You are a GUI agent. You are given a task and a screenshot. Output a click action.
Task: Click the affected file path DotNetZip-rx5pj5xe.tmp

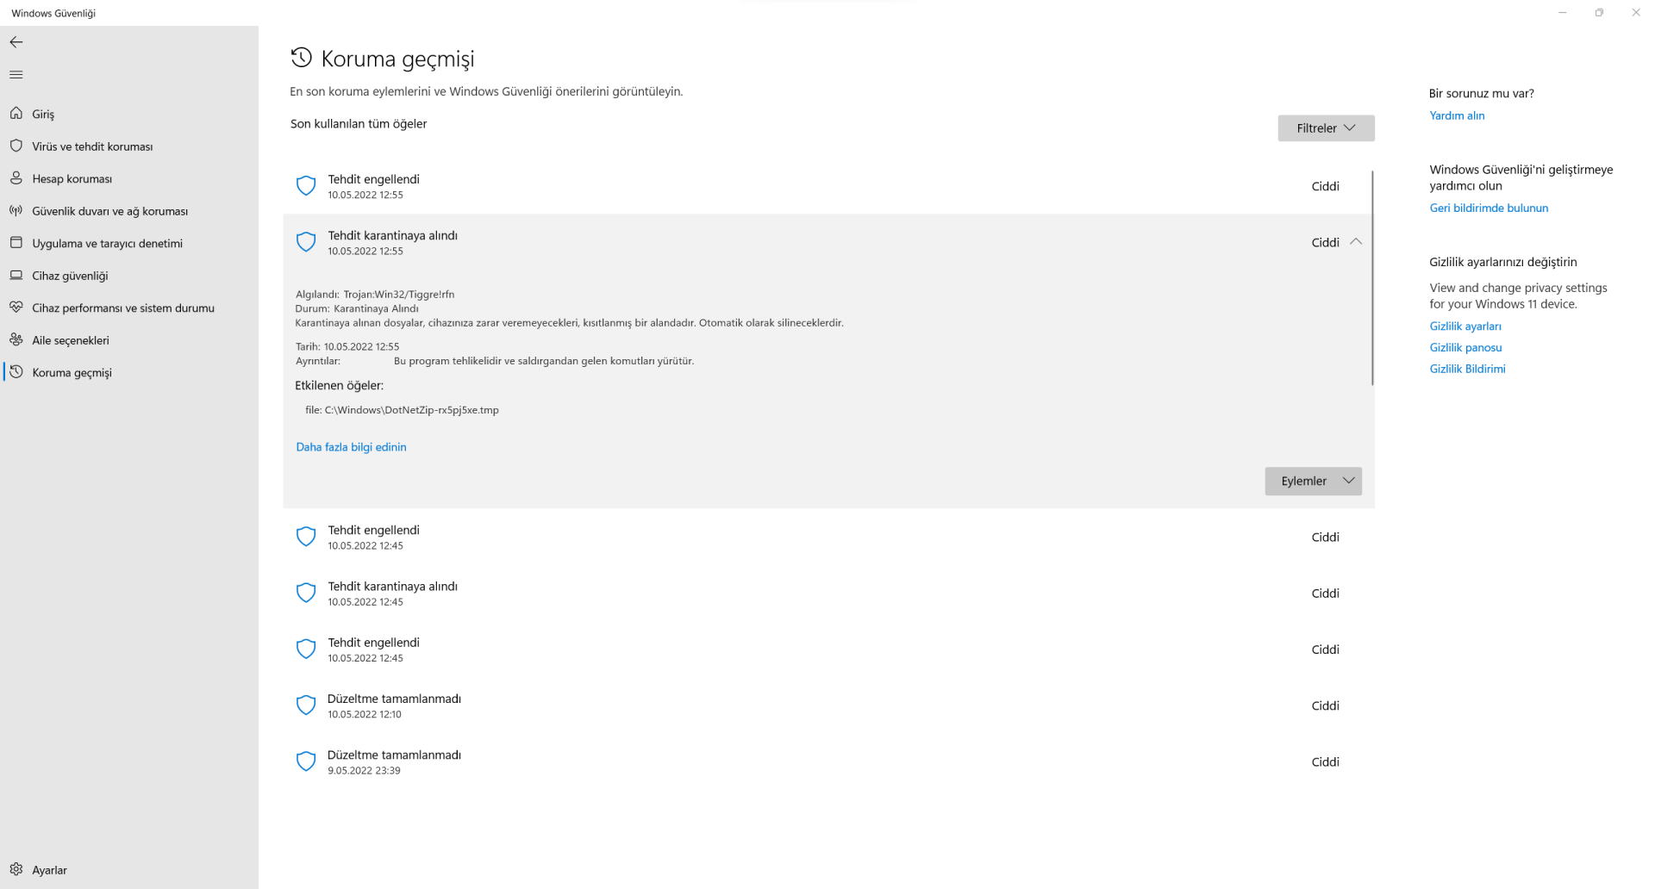[x=402, y=410]
